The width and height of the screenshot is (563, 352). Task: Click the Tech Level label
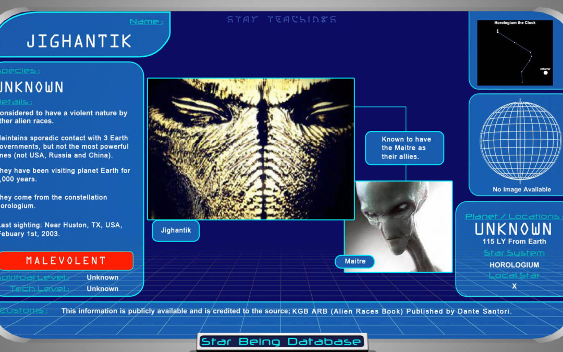point(39,288)
